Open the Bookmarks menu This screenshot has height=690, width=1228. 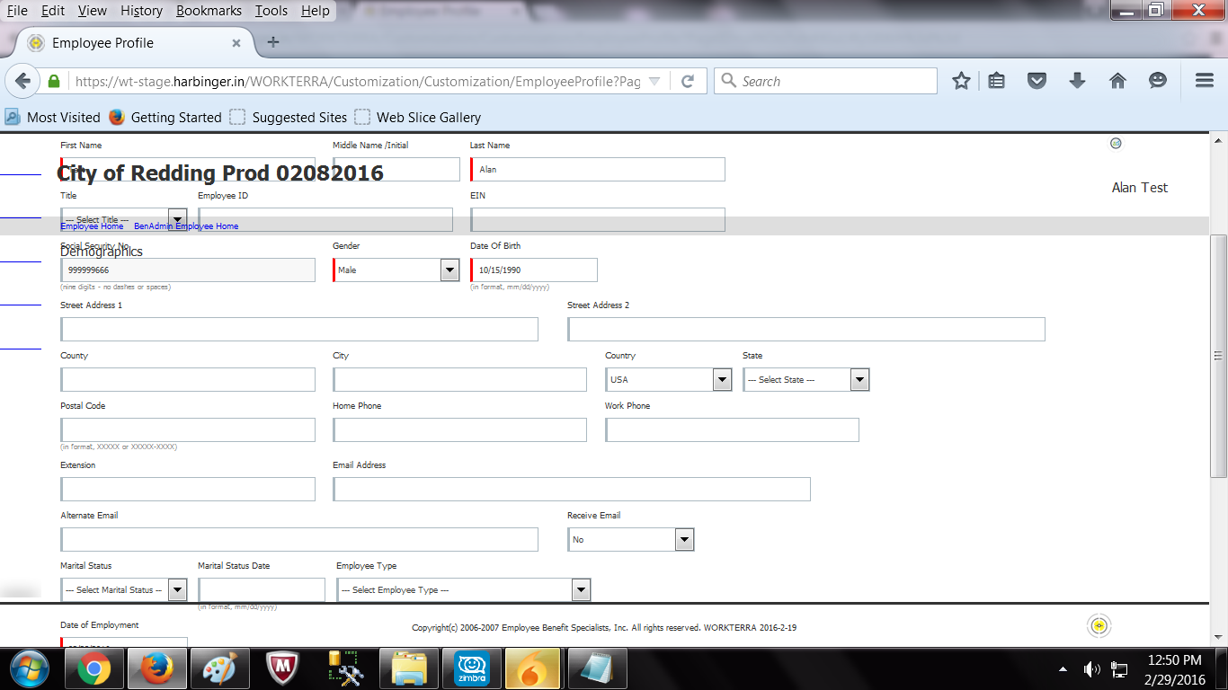(x=209, y=11)
